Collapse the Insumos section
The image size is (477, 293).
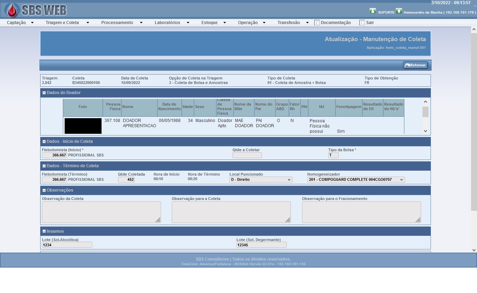(44, 231)
